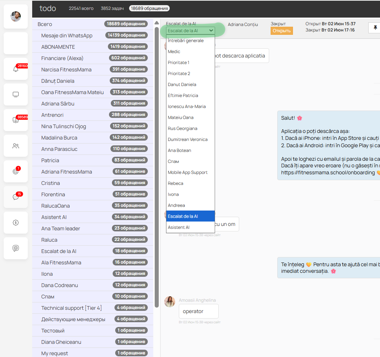Screen dimensions: 380x357
Task: Select Ana Botean option
Action: pyautogui.click(x=191, y=150)
